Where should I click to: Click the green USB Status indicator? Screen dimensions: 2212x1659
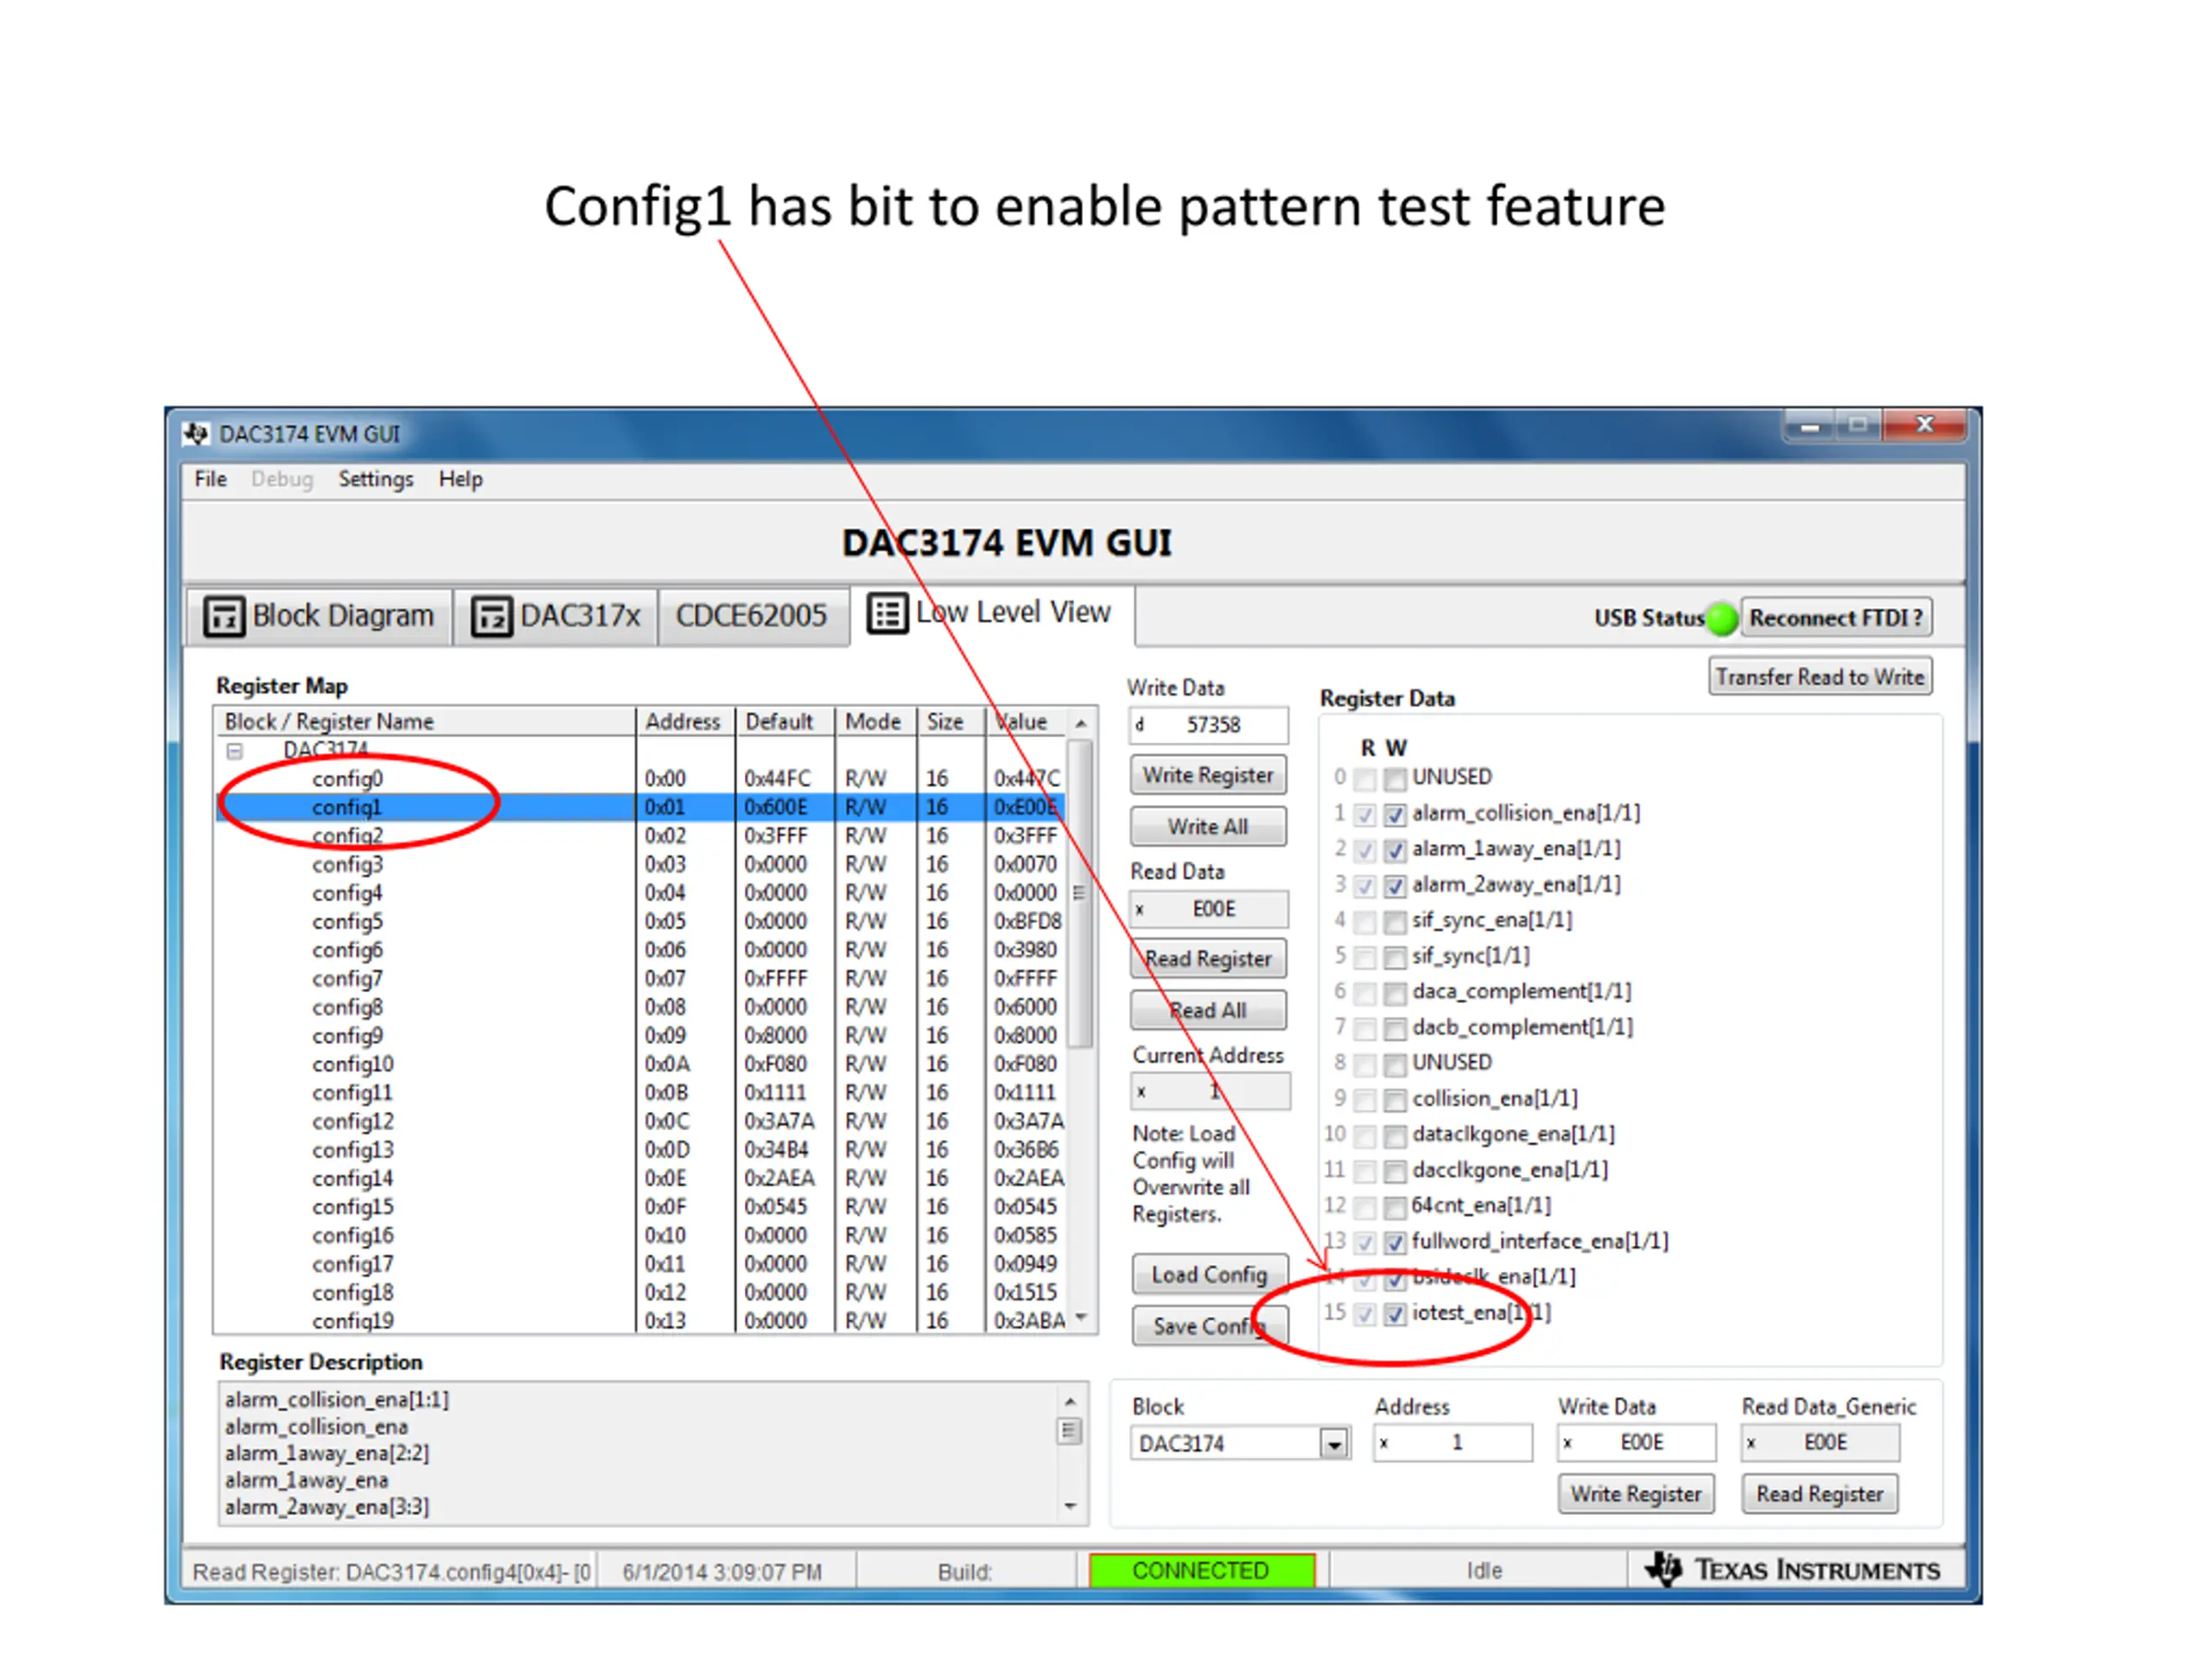[1721, 618]
